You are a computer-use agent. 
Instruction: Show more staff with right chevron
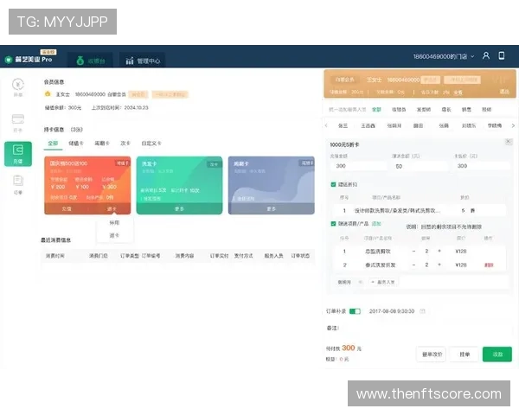pyautogui.click(x=513, y=125)
